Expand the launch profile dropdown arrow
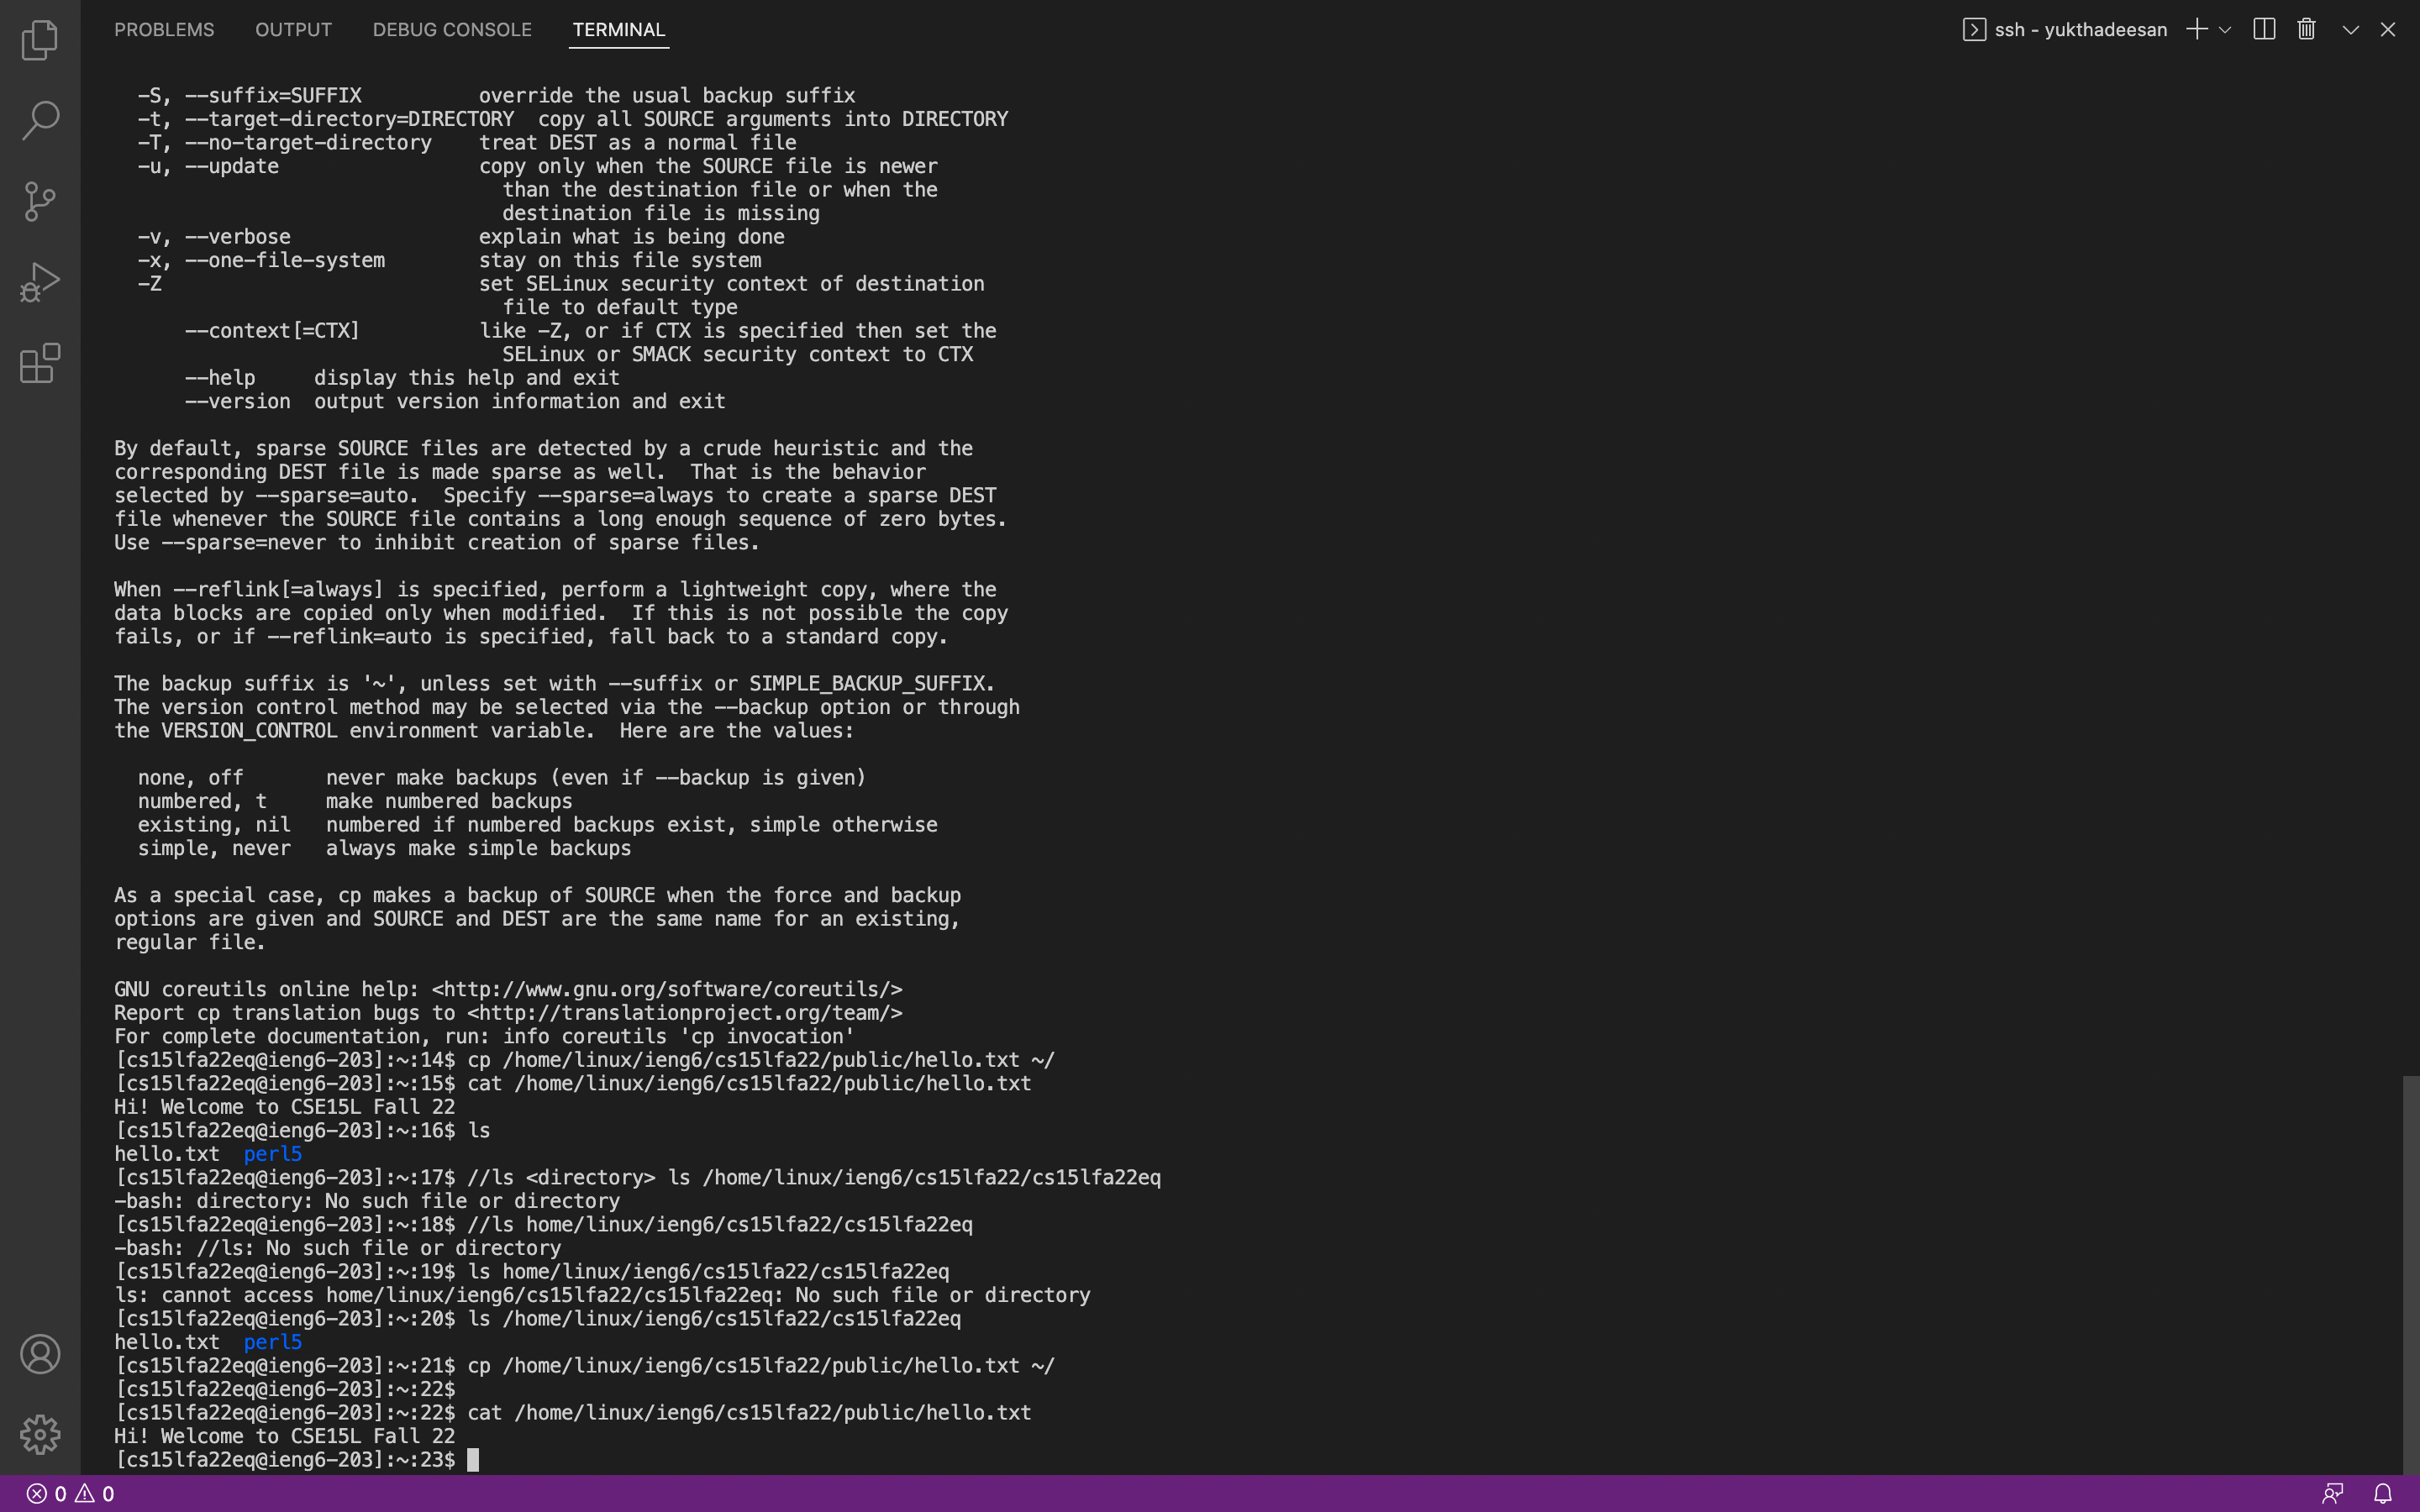Viewport: 2420px width, 1512px height. coord(2225,29)
